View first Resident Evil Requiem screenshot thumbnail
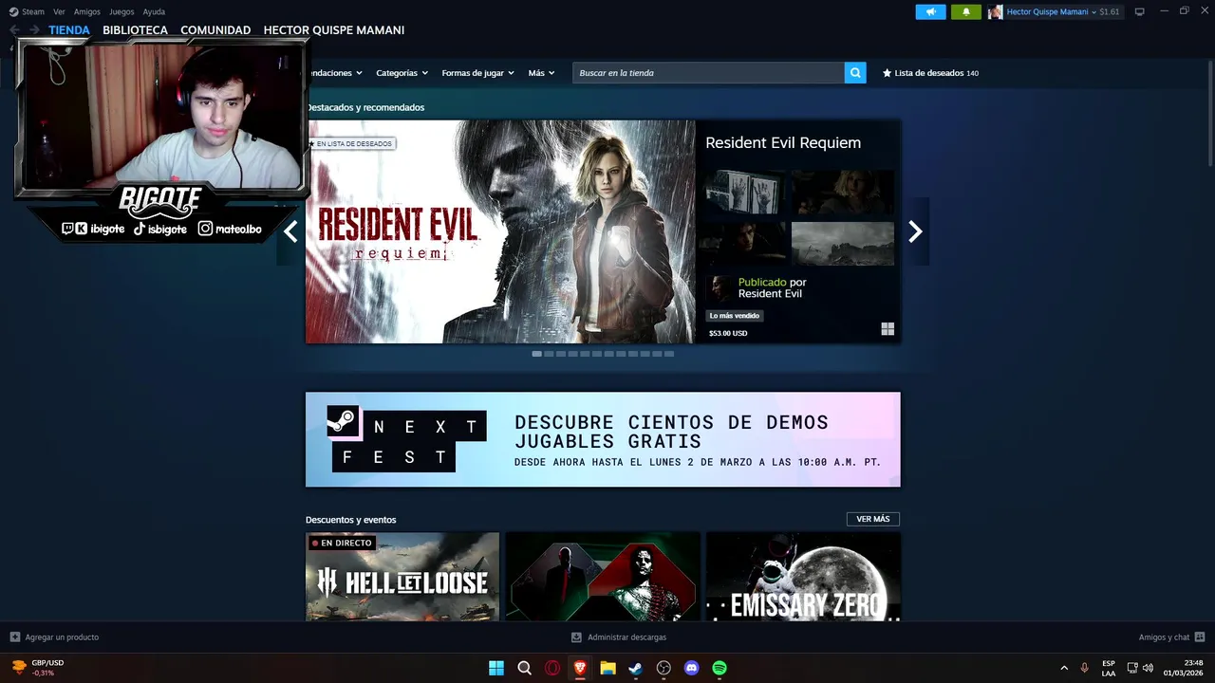This screenshot has width=1215, height=683. coord(745,192)
